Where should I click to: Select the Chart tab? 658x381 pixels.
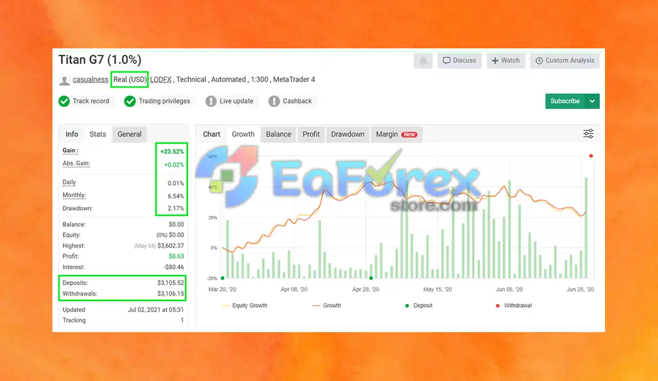coord(211,134)
